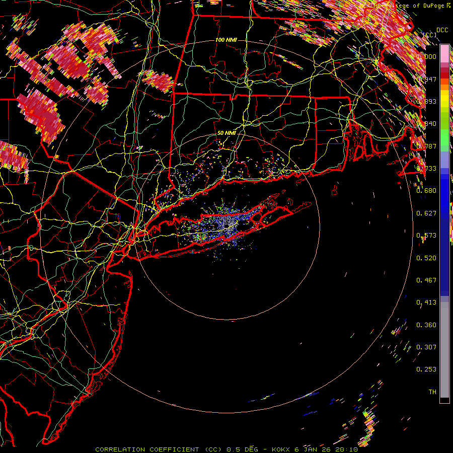The height and width of the screenshot is (453, 453).
Task: Click the 0.680 scale value
Action: click(426, 191)
